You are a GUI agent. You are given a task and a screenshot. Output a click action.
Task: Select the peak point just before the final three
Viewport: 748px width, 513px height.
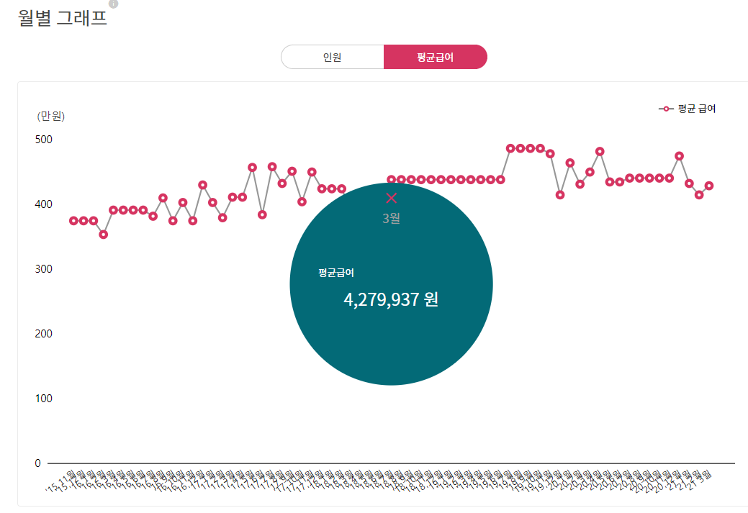680,156
